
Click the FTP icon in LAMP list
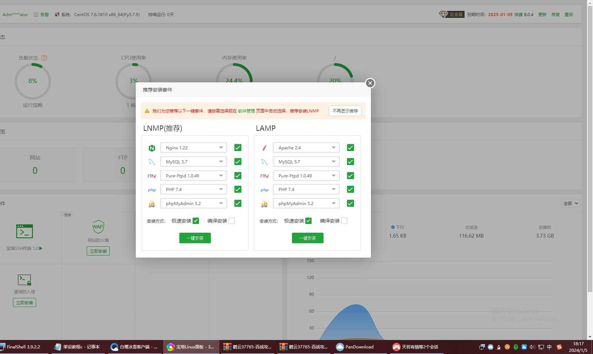coord(265,176)
